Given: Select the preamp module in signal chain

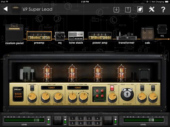Looking at the screenshot, I should point(39,36).
